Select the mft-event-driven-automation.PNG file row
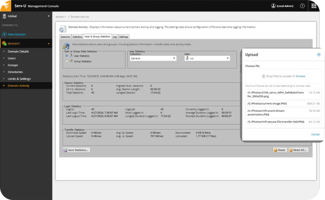325x200 pixels. click(x=283, y=113)
